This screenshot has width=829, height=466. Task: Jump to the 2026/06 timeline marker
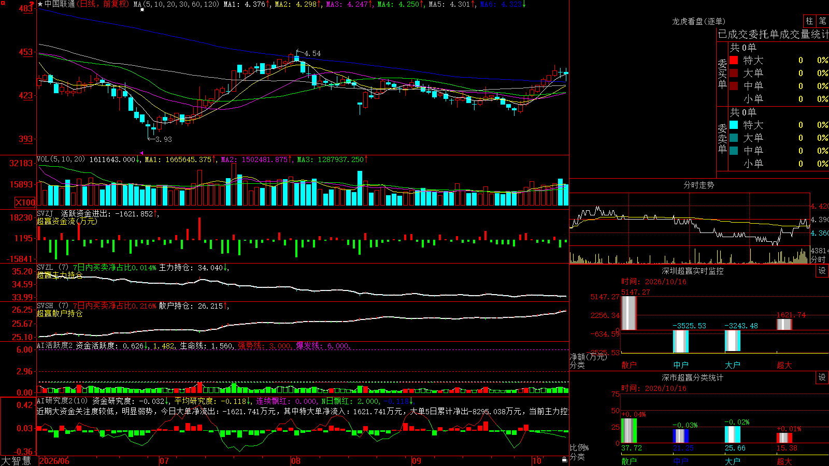pos(54,461)
